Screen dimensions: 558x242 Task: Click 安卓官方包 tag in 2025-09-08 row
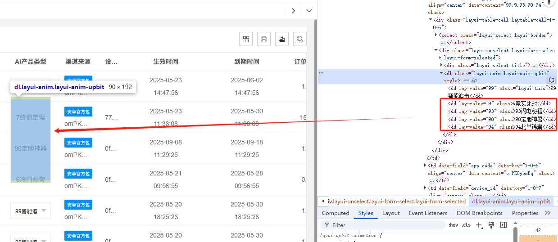click(78, 143)
